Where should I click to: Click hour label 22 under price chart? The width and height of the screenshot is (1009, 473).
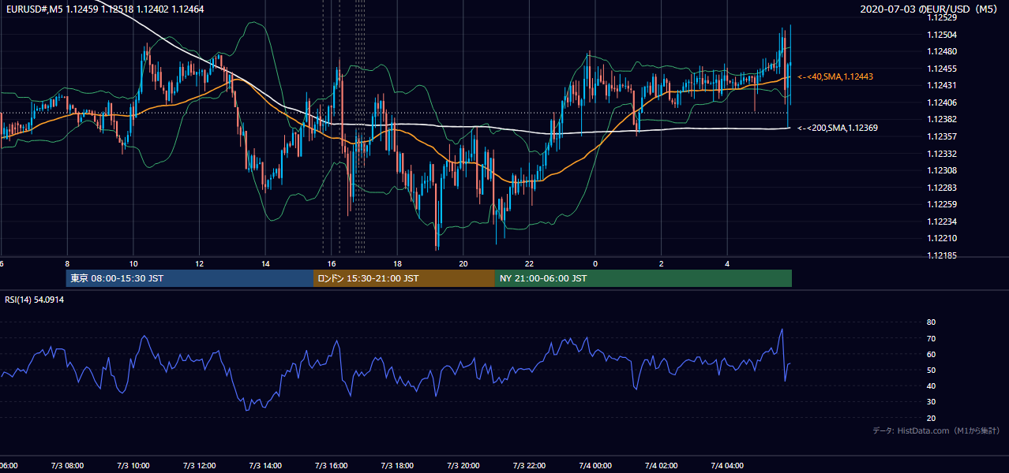(529, 264)
